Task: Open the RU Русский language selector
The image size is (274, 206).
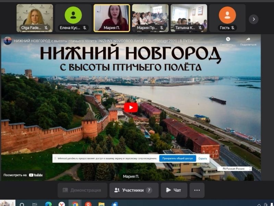Action: click(x=234, y=169)
